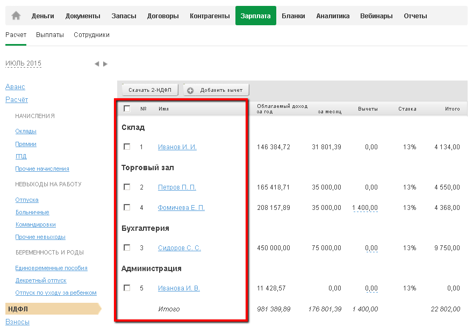Go to the home page icon
Viewport: 473px width, 335px height.
click(16, 16)
